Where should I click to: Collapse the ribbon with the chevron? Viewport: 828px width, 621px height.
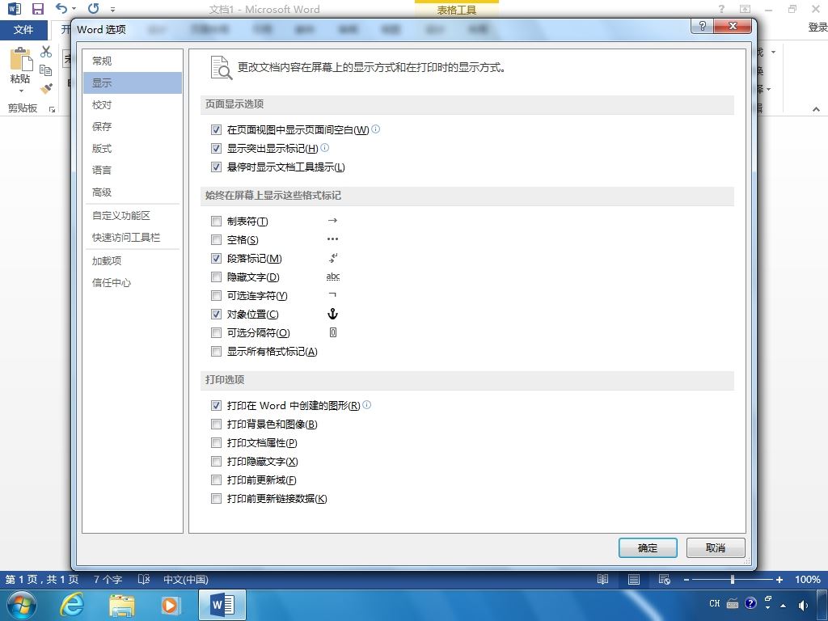[817, 109]
